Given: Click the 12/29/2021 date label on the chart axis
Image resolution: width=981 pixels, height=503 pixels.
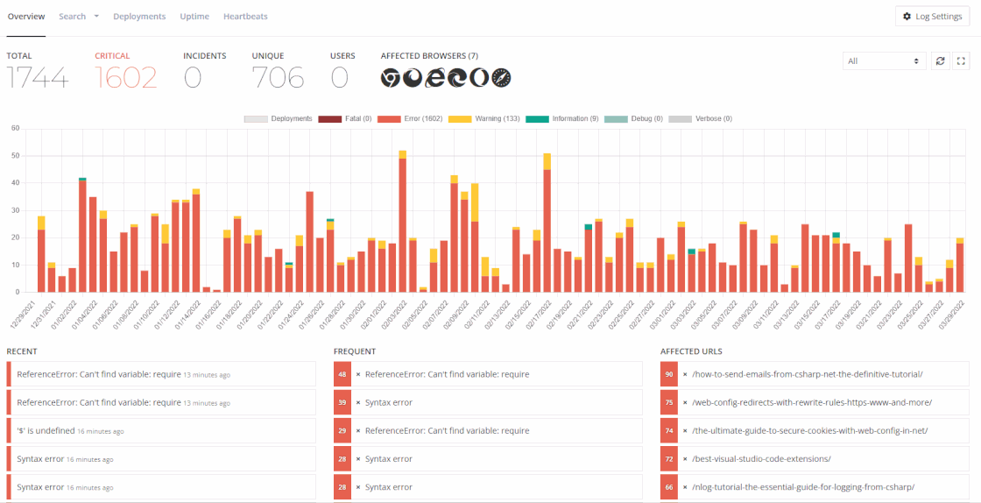Looking at the screenshot, I should pos(24,314).
